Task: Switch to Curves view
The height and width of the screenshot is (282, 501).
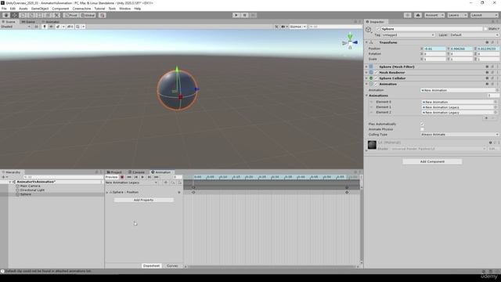Action: [x=172, y=266]
